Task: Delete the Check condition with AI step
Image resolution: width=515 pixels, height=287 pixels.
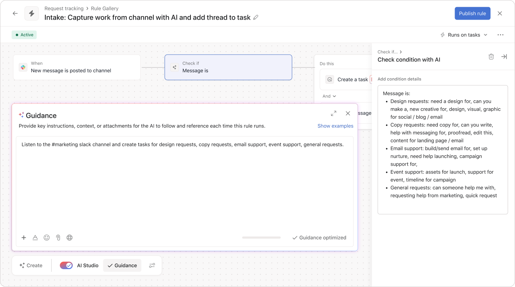Action: pos(491,56)
